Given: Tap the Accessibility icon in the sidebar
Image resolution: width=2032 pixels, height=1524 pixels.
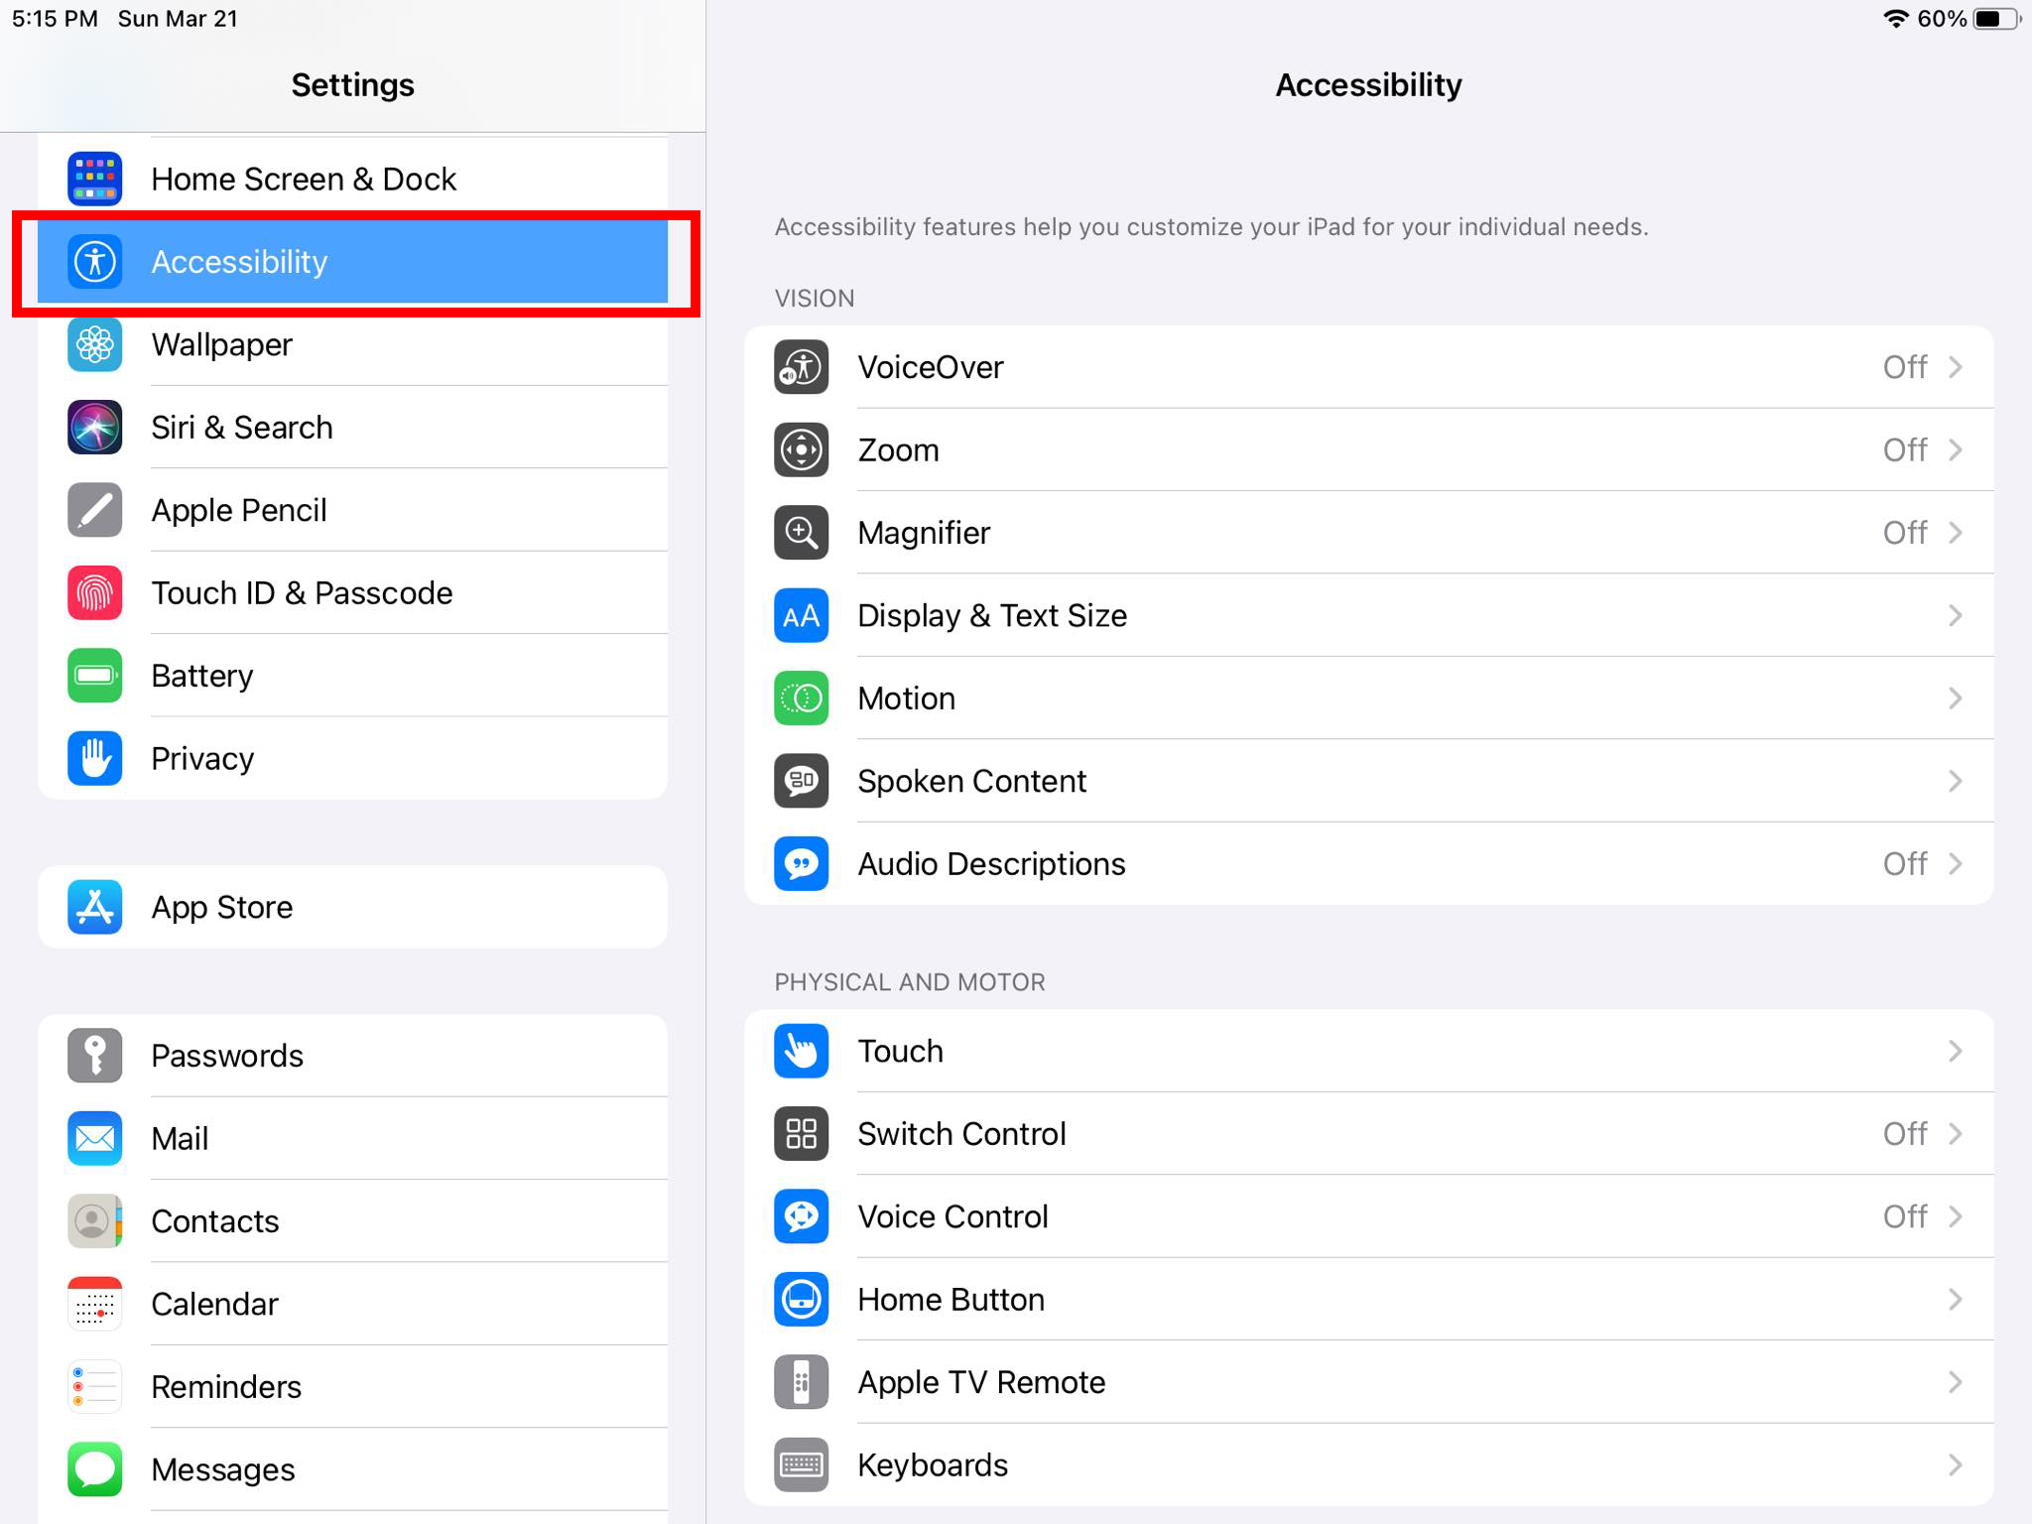Looking at the screenshot, I should point(95,262).
